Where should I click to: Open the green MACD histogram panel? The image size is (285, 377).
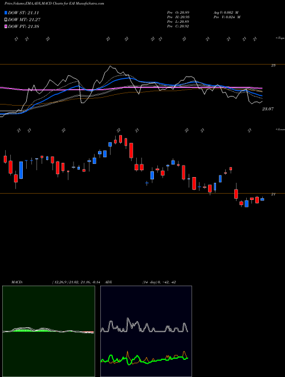(48, 331)
